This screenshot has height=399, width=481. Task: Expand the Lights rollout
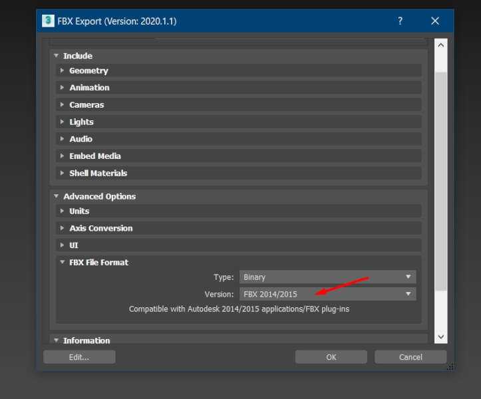pyautogui.click(x=238, y=122)
